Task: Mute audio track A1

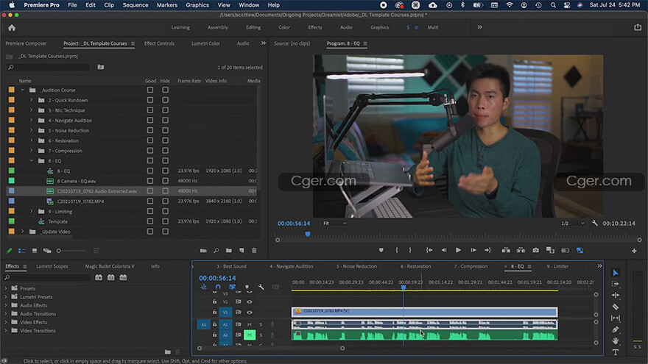Action: click(x=249, y=324)
